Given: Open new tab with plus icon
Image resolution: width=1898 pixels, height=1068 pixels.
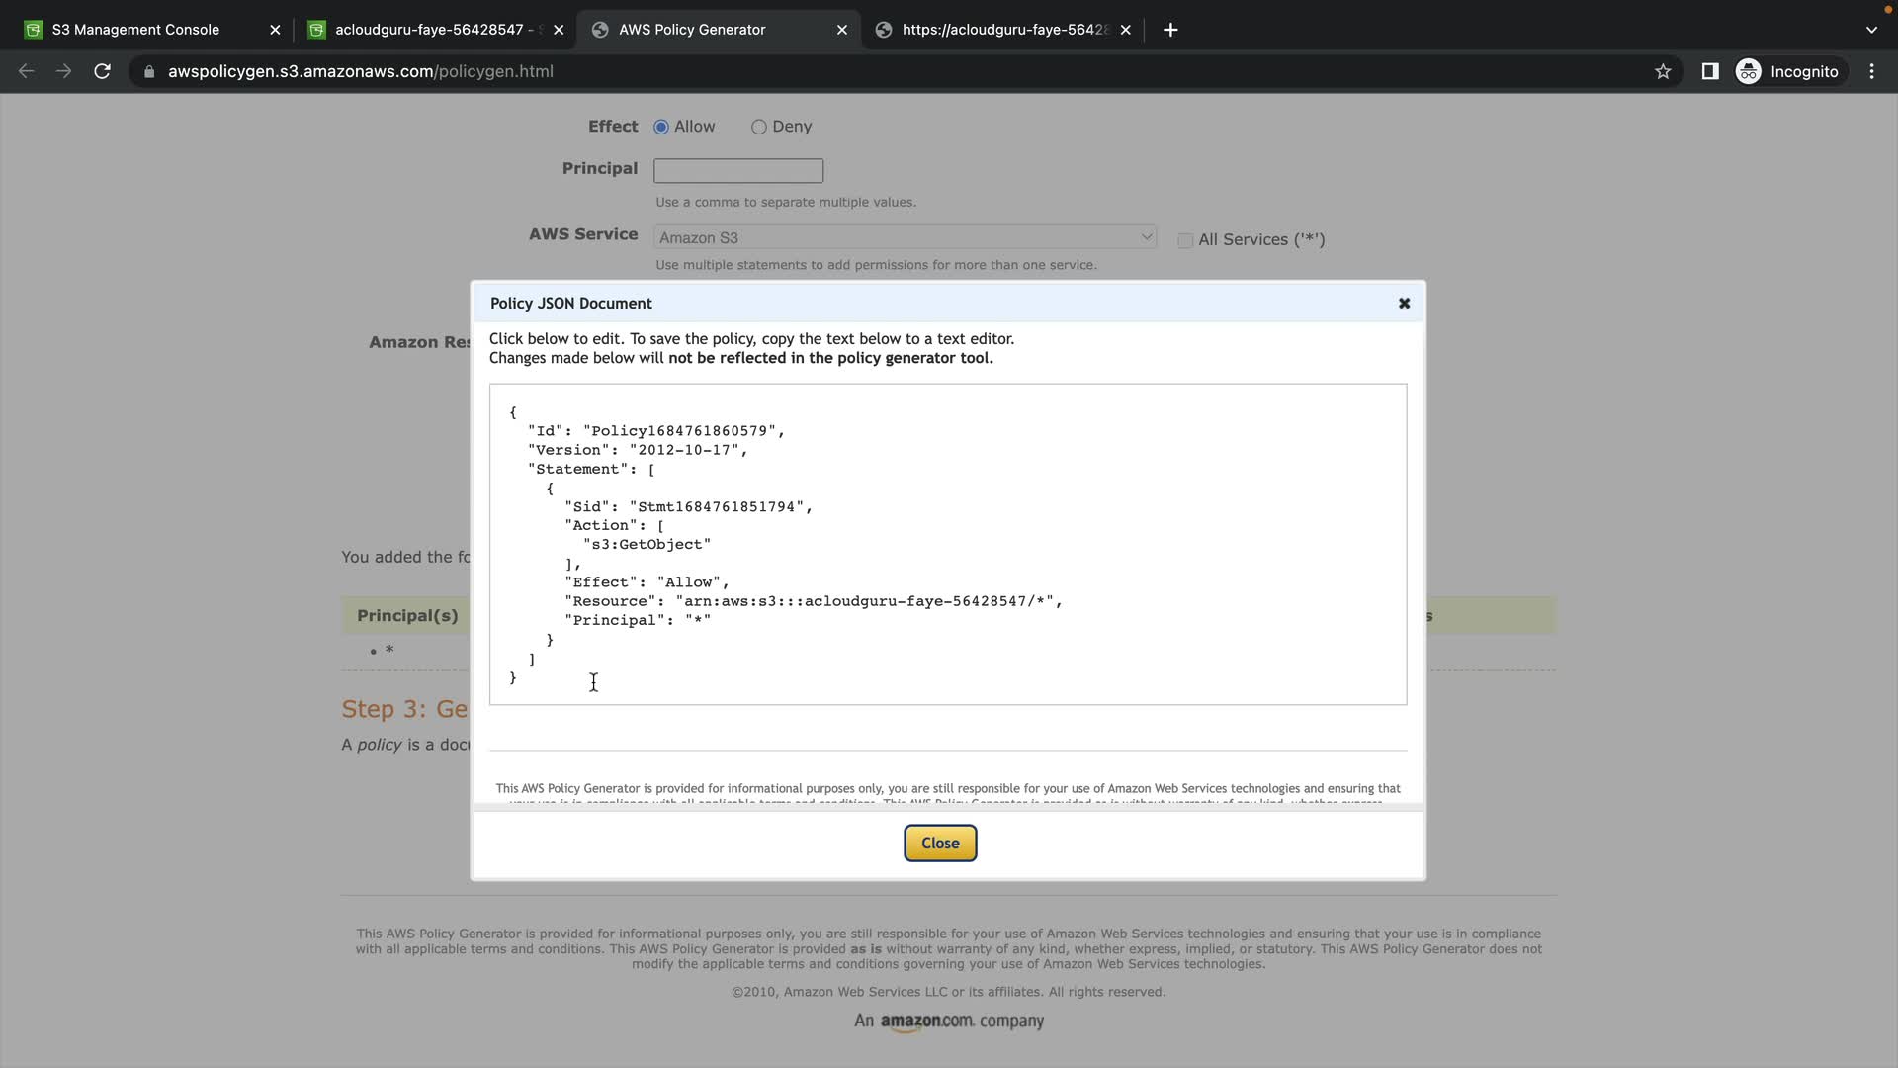Looking at the screenshot, I should pos(1170,30).
